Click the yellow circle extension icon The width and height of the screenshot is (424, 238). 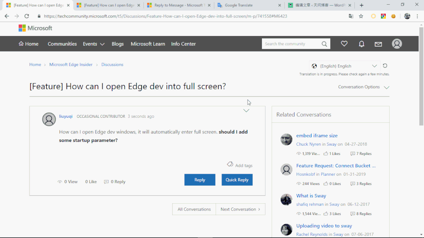point(373,16)
